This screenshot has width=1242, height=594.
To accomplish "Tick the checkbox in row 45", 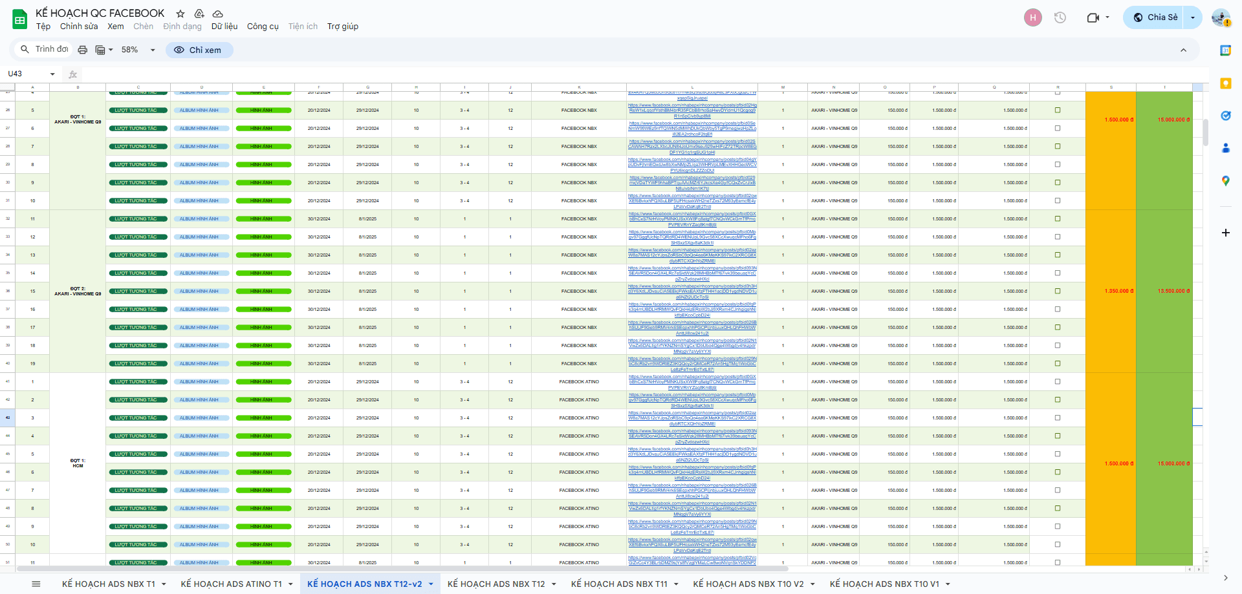I will 1058,454.
